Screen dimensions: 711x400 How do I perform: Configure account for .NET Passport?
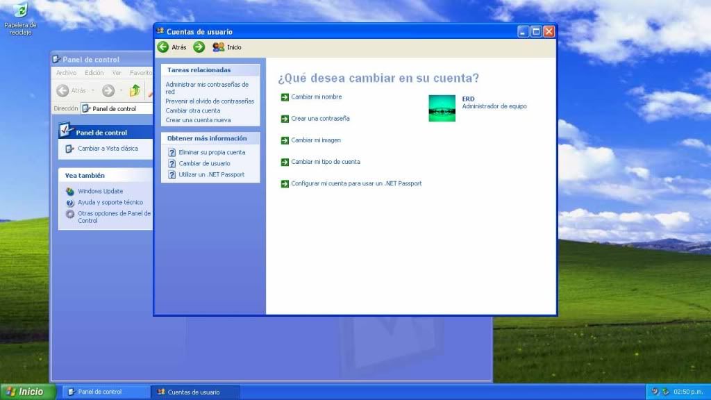(356, 184)
